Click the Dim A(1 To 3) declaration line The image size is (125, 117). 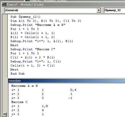(46, 21)
